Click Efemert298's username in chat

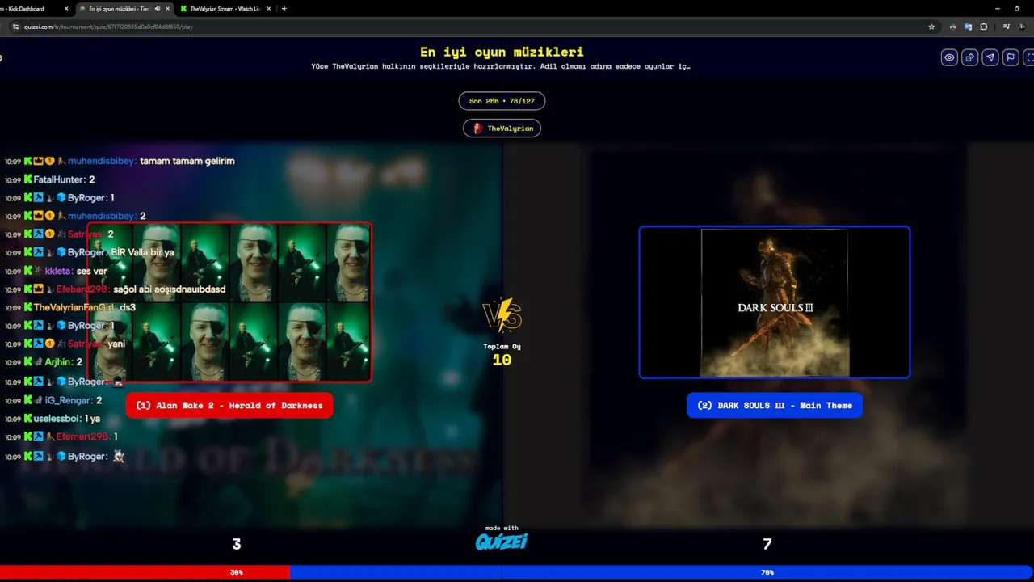pos(83,436)
